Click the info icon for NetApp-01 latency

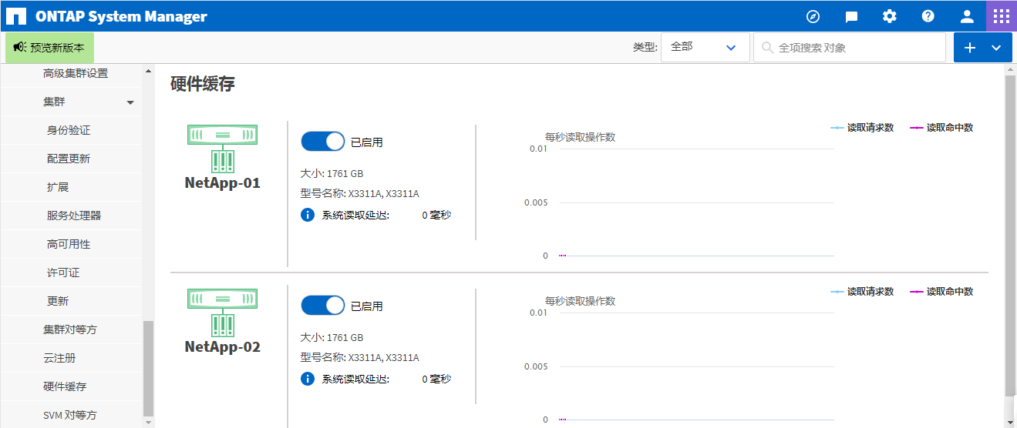(308, 215)
